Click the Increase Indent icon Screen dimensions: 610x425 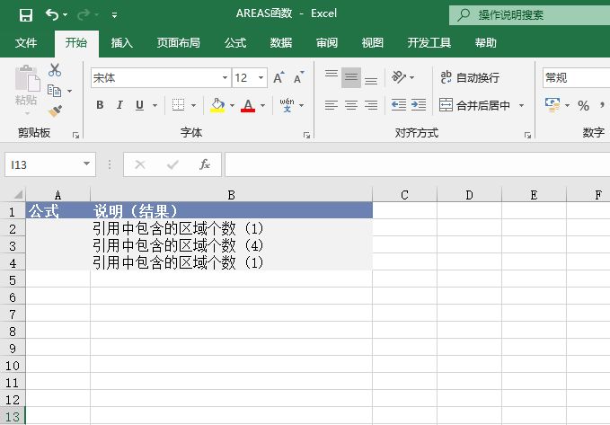coord(418,105)
